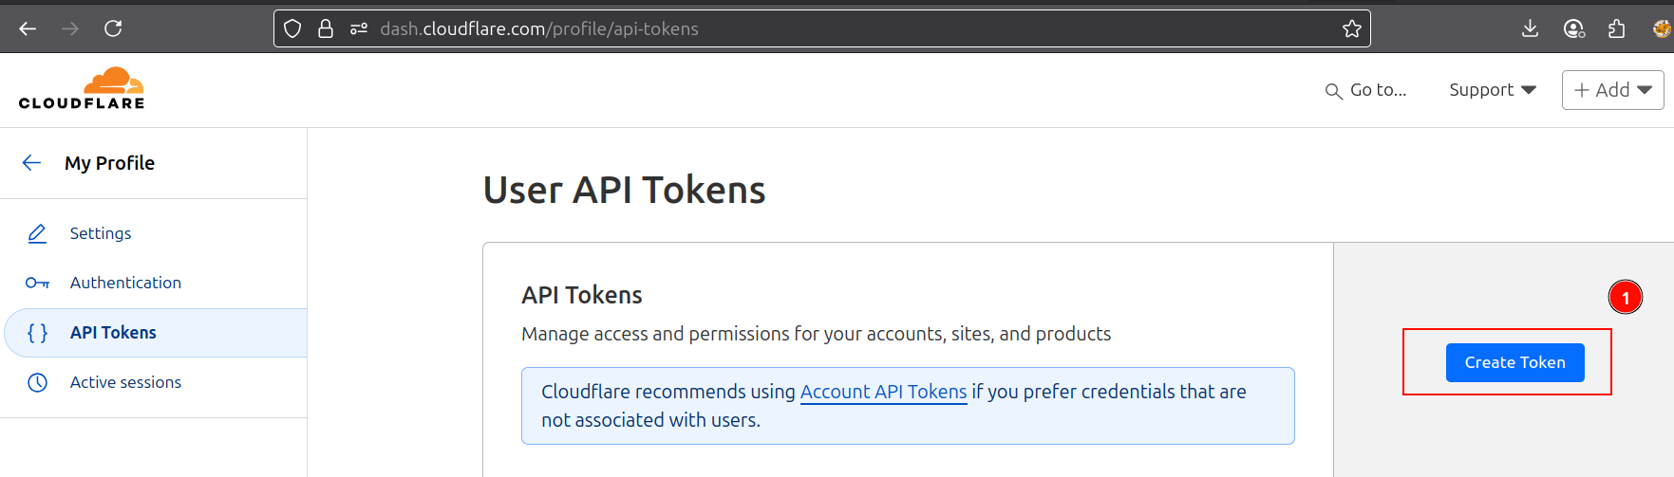Click the padlock site security icon
The height and width of the screenshot is (477, 1674).
(x=326, y=28)
